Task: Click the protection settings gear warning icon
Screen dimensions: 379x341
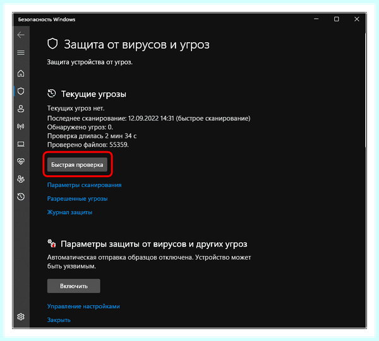Action: [x=52, y=243]
